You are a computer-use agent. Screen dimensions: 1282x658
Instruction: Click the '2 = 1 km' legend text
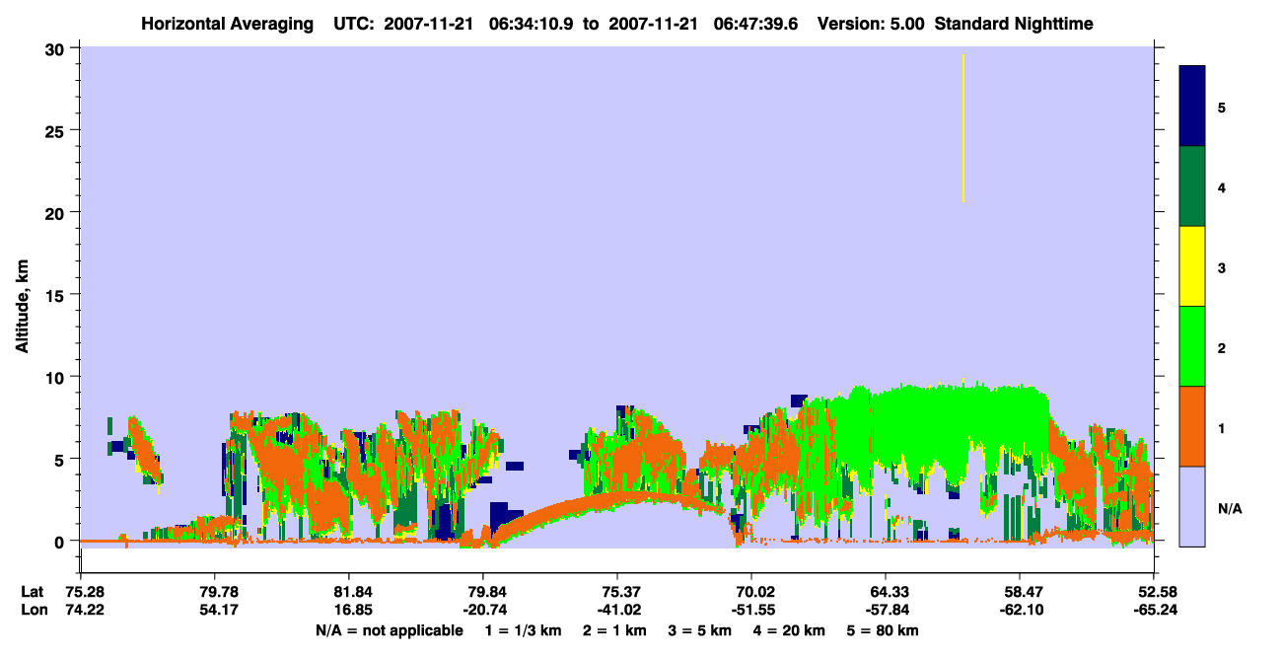[x=614, y=630]
